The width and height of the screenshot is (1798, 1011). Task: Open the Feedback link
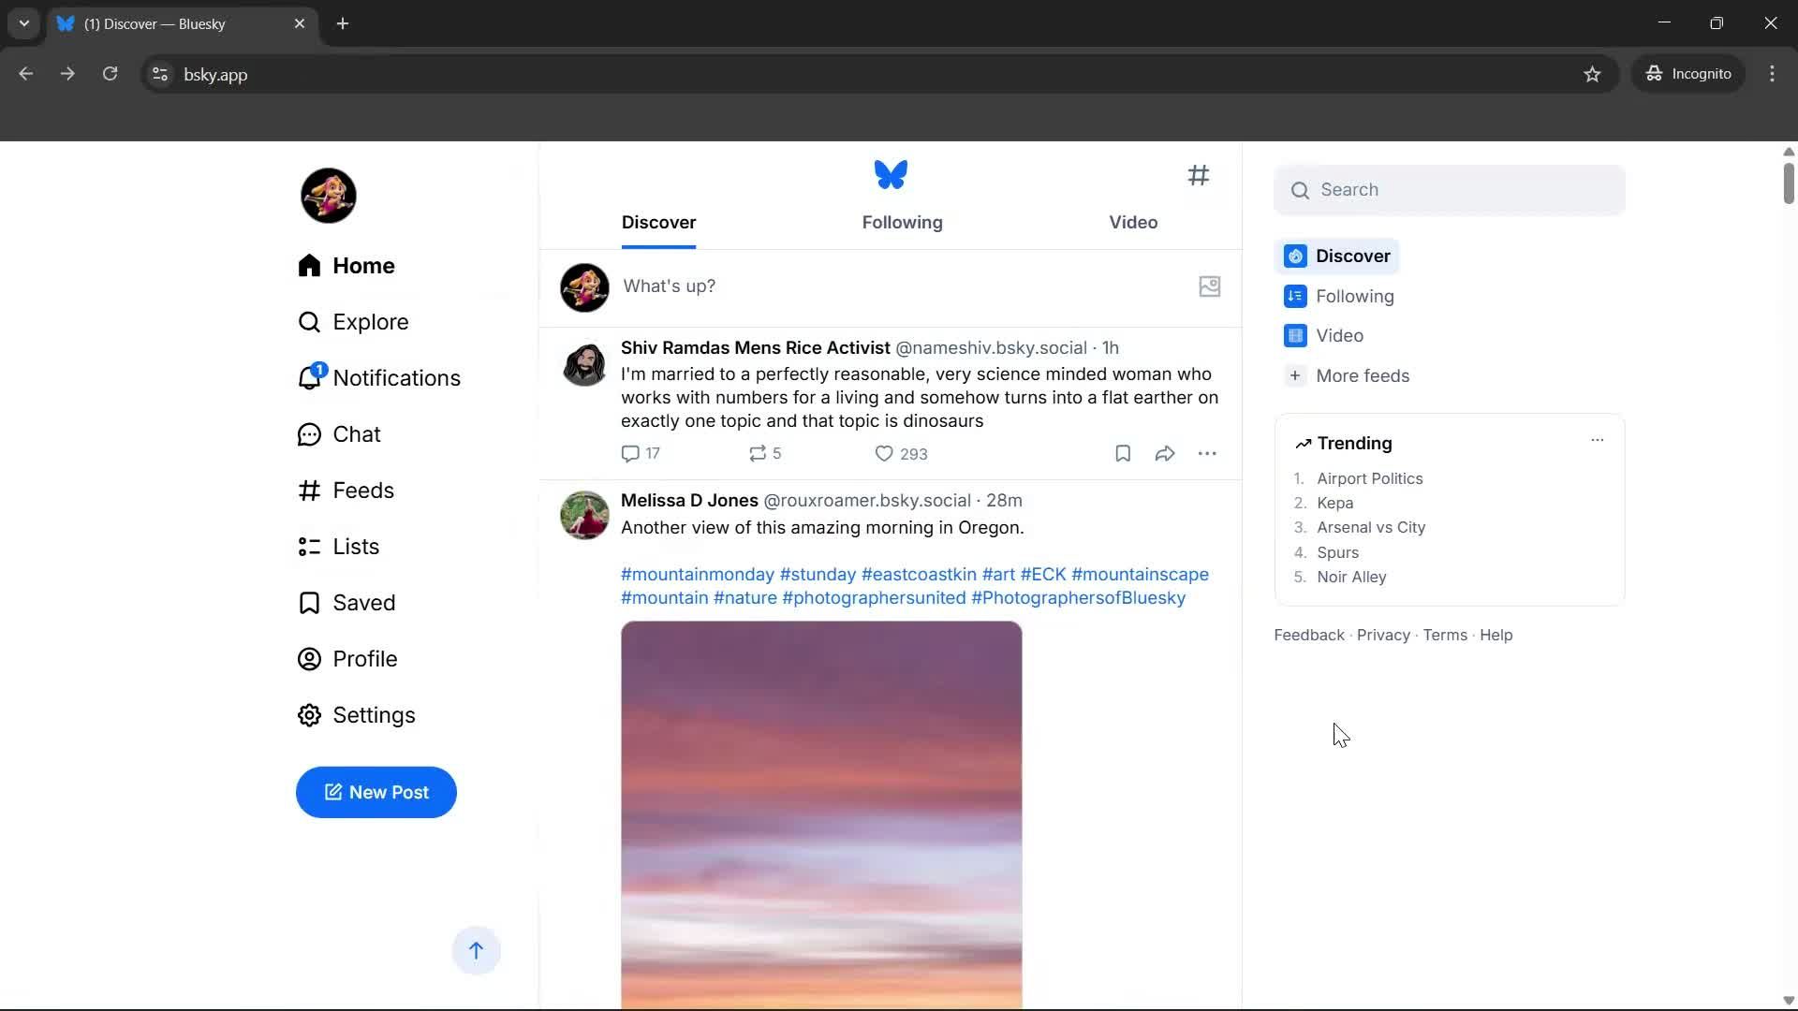[x=1308, y=635]
